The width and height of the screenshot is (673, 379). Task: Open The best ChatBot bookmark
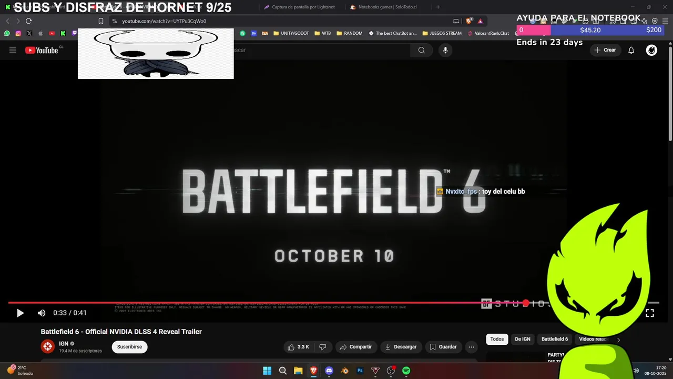coord(393,33)
